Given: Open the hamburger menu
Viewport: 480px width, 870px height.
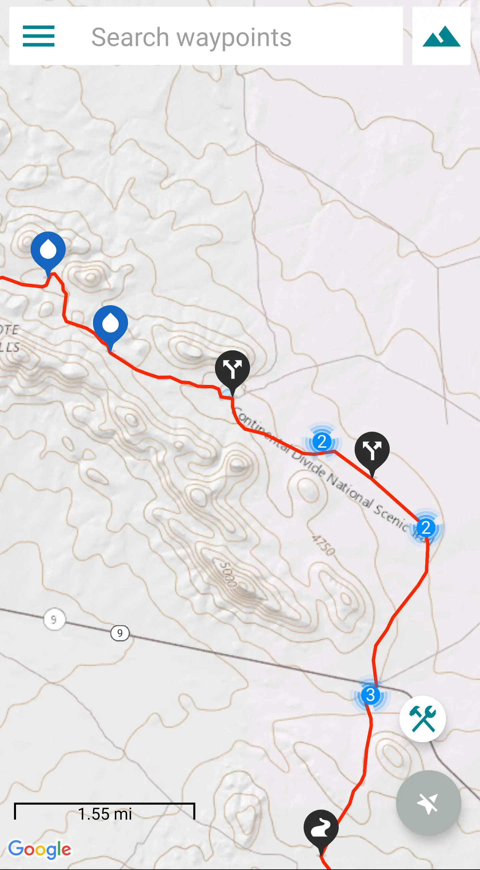Looking at the screenshot, I should coord(38,36).
